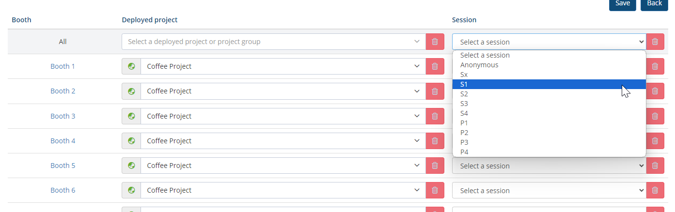Clear the session for the All row
This screenshot has height=212, width=675.
tap(655, 42)
